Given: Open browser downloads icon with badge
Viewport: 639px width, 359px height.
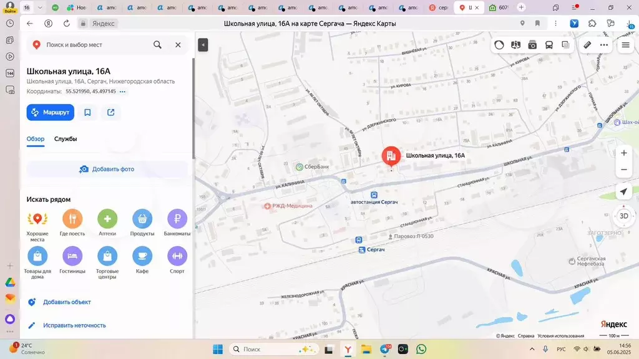Looking at the screenshot, I should (630, 24).
